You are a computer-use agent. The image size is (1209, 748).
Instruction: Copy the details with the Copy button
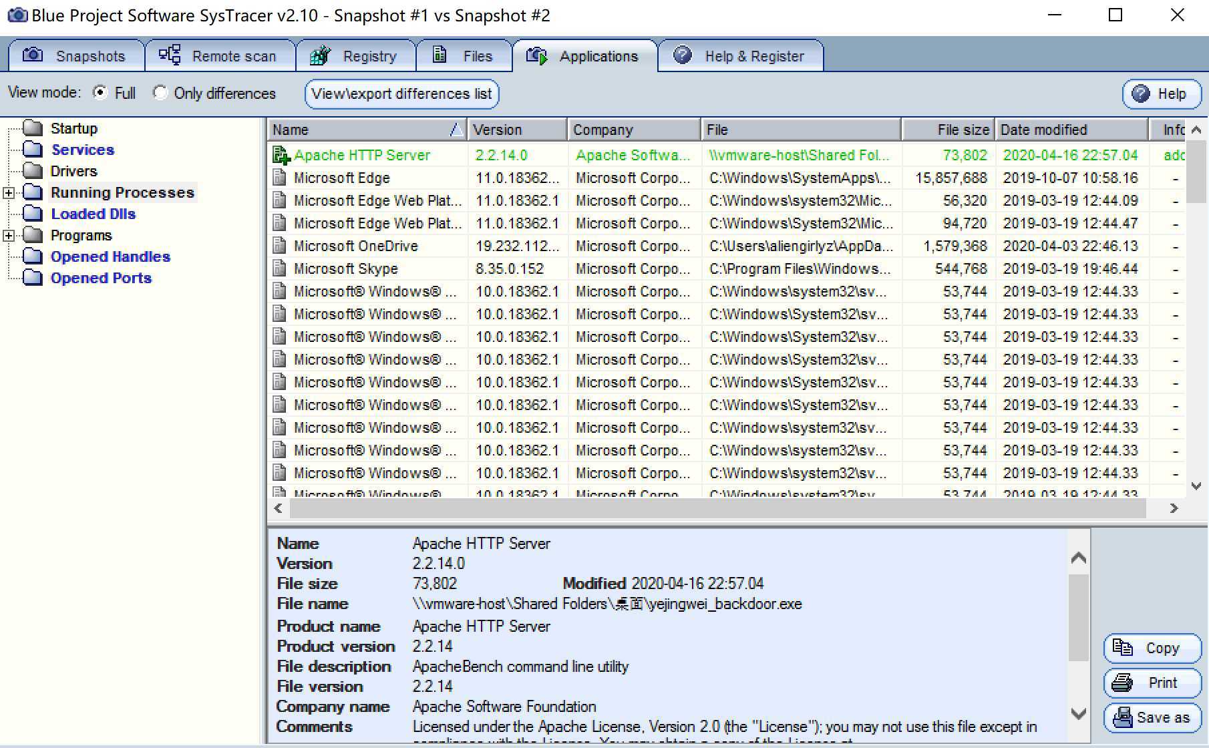[1152, 648]
